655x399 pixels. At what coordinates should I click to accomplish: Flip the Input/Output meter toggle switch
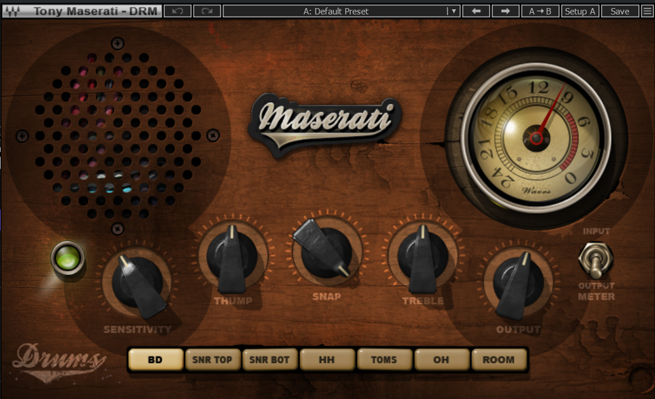[596, 260]
